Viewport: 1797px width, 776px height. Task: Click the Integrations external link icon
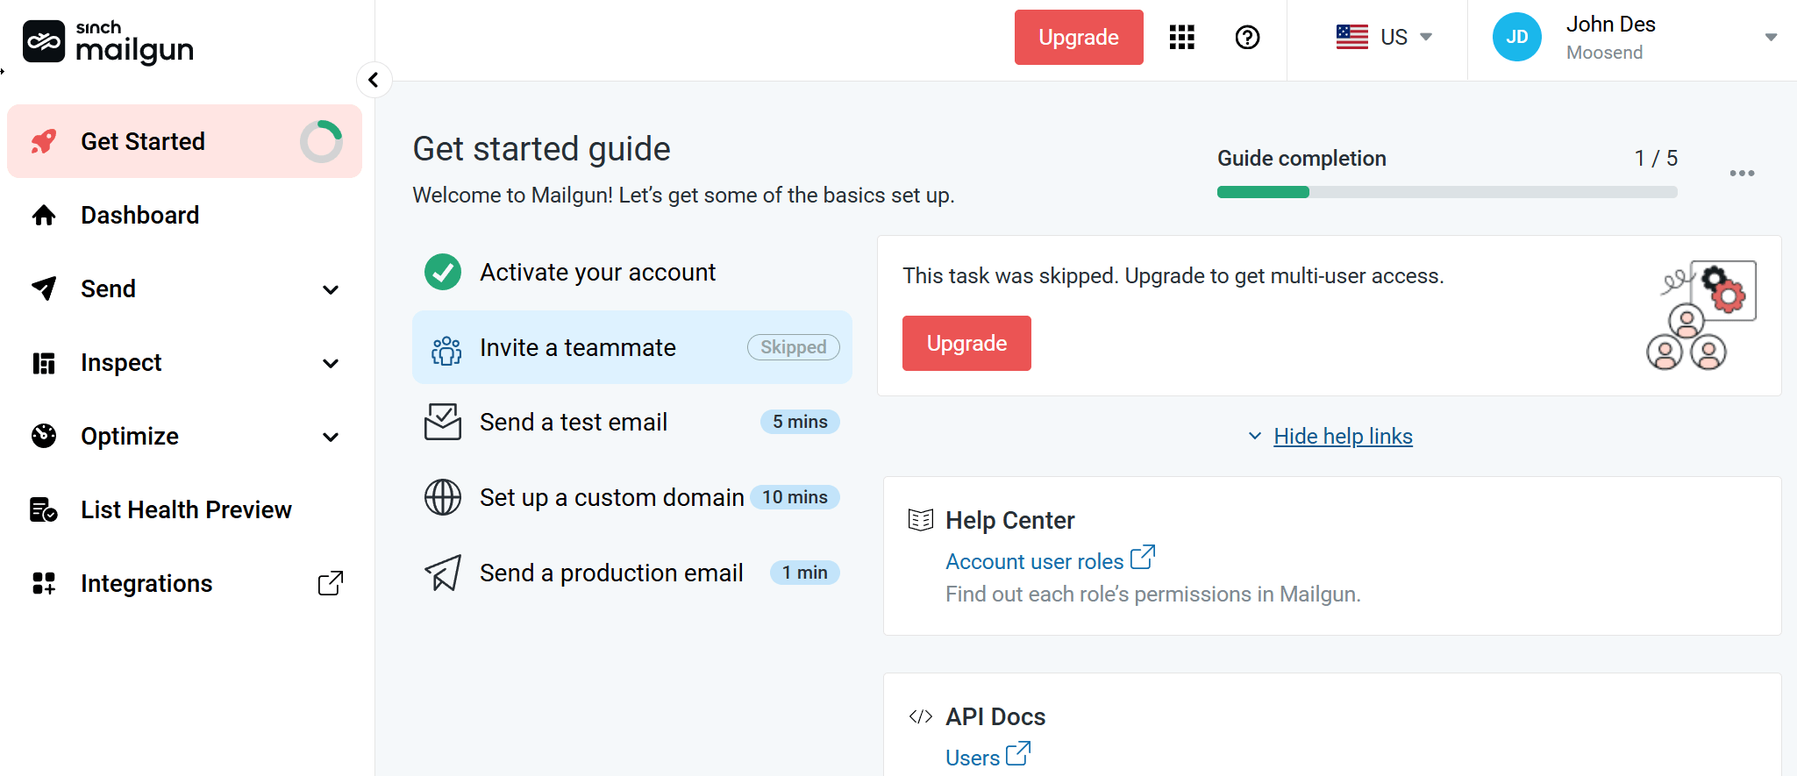click(x=330, y=583)
